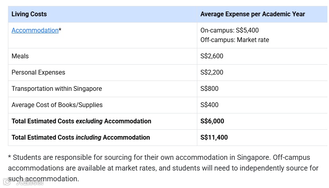Click Total Estimated Costs including Accommodation
The height and width of the screenshot is (188, 329).
click(x=80, y=137)
